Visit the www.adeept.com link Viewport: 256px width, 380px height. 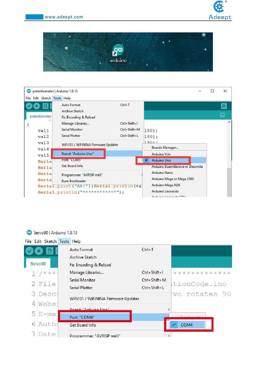click(64, 17)
